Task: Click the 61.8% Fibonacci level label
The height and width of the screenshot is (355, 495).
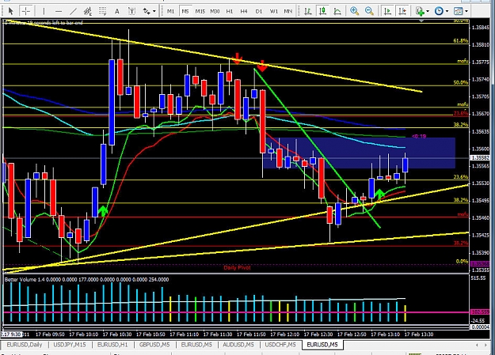Action: [x=461, y=40]
